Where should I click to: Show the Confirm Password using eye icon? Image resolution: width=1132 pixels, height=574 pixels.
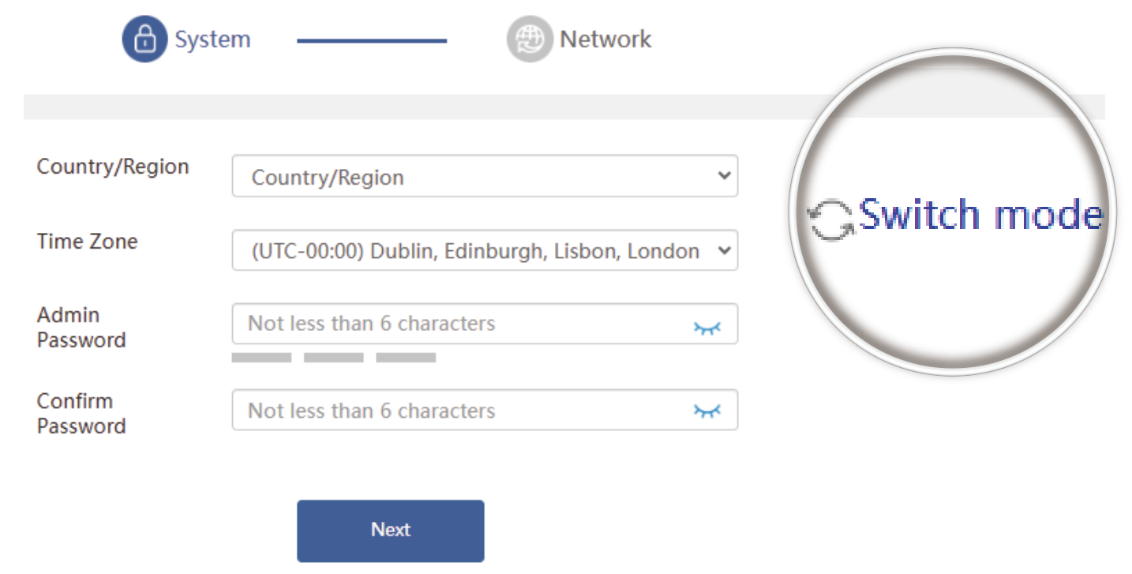(707, 410)
